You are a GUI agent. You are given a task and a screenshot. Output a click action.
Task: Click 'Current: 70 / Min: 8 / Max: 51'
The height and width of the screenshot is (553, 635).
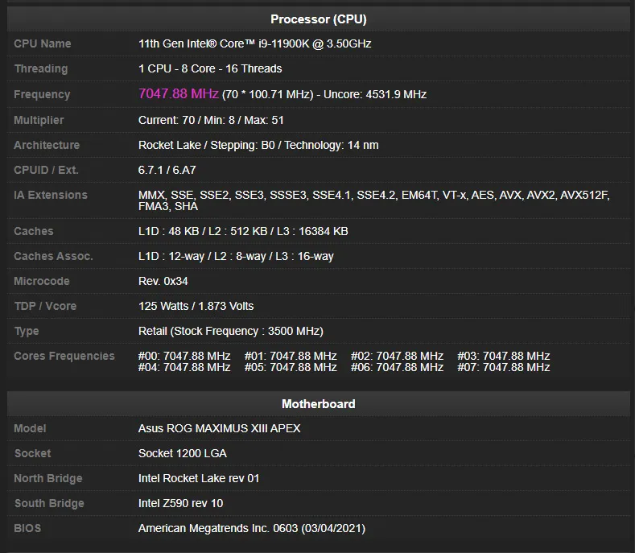(211, 120)
